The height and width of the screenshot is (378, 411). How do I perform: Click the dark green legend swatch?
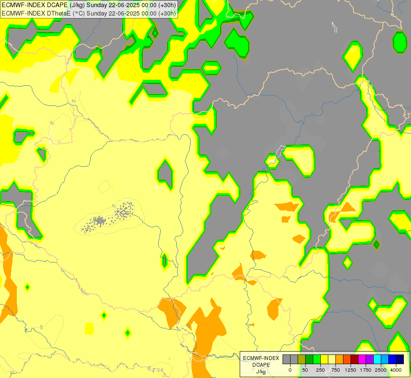(309, 359)
